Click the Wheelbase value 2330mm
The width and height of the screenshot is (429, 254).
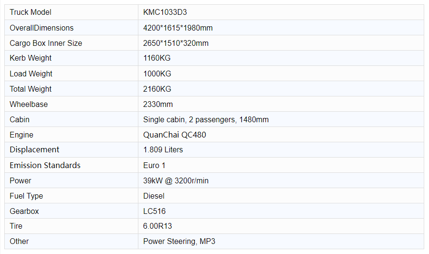pos(158,104)
